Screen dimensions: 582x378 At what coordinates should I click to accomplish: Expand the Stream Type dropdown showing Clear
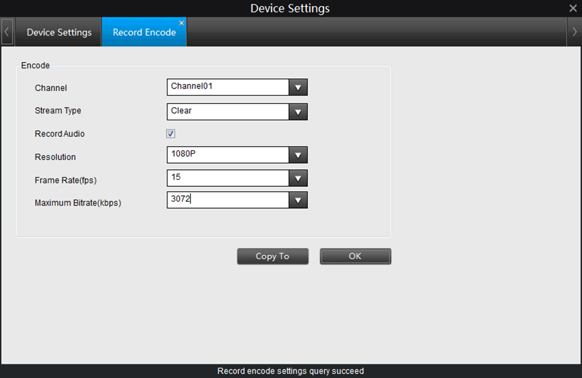pyautogui.click(x=298, y=111)
